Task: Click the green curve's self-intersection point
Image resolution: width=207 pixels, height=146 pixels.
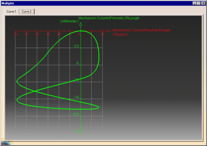Action: 34,91
